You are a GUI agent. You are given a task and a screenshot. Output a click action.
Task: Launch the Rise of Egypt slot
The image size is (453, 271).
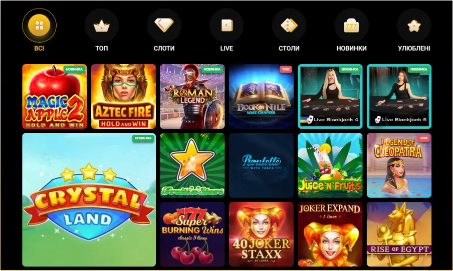(x=399, y=234)
